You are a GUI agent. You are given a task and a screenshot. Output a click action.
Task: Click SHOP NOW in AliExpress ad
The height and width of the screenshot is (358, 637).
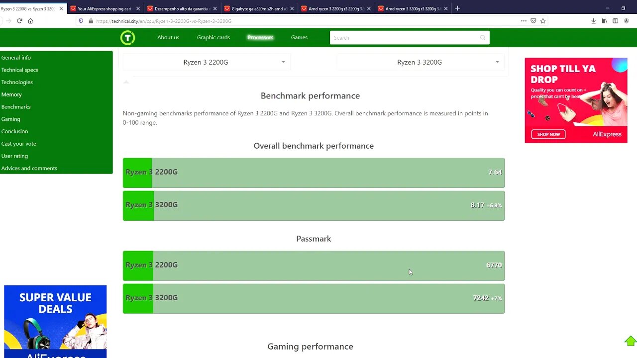coord(548,134)
